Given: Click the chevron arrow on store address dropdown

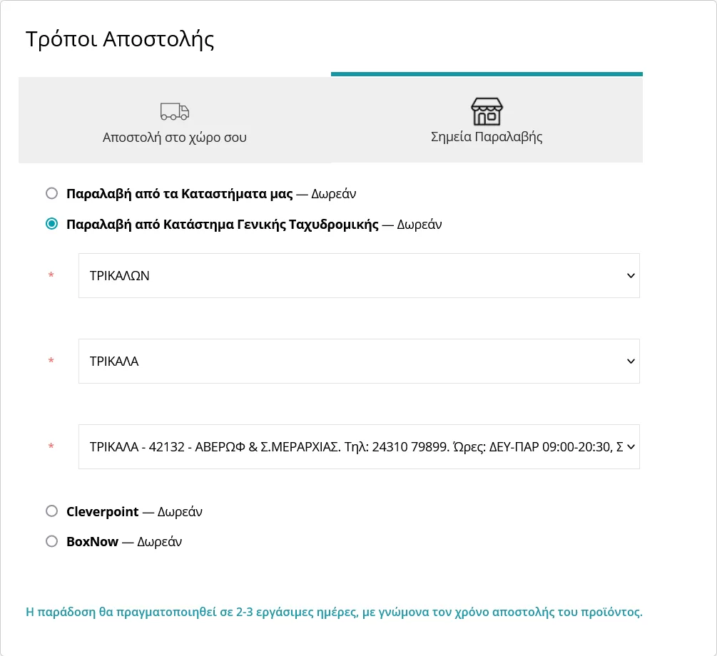Looking at the screenshot, I should tap(630, 446).
